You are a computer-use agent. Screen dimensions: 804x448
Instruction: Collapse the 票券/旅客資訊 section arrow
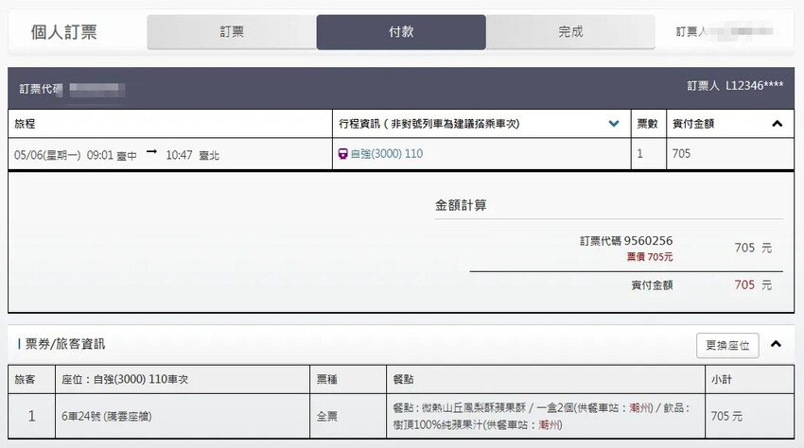tap(776, 344)
